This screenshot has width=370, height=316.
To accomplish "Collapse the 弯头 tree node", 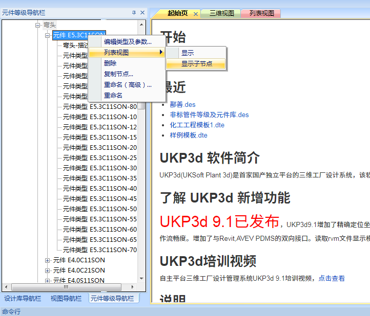I will tap(37, 25).
